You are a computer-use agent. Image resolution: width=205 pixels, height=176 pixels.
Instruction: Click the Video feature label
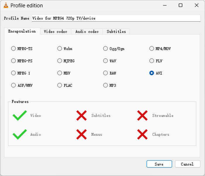pos(35,115)
